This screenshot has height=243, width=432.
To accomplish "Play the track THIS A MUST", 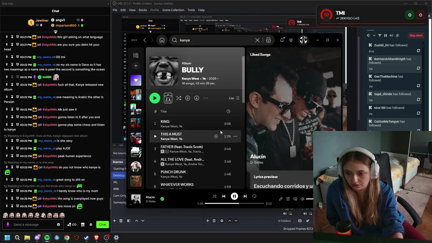I will pyautogui.click(x=155, y=136).
